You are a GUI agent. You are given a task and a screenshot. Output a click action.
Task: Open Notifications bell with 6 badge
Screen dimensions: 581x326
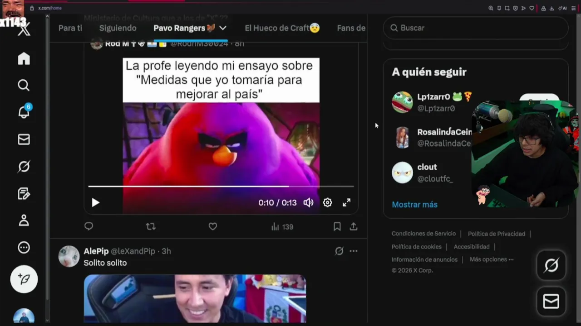tap(24, 111)
